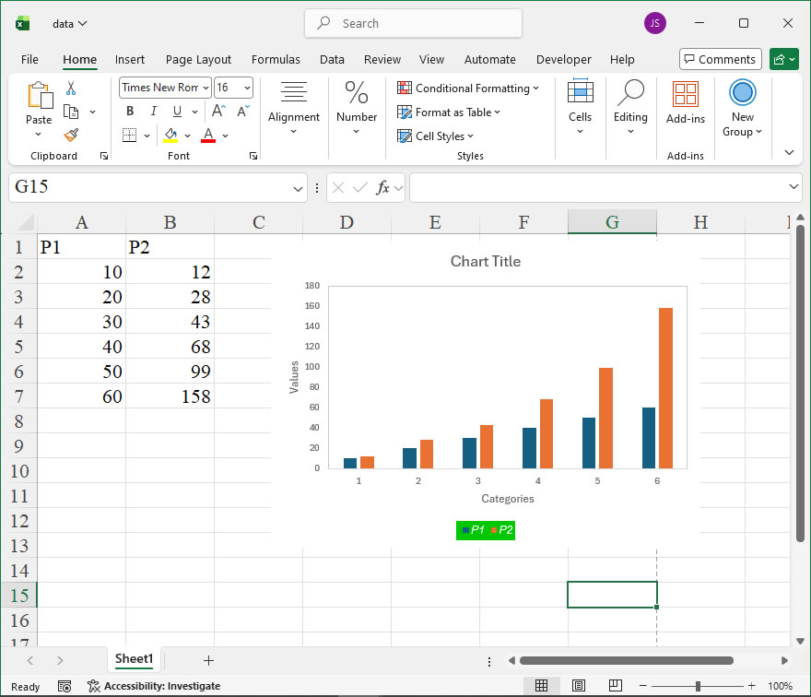811x697 pixels.
Task: Expand the font size dropdown
Action: coord(246,88)
